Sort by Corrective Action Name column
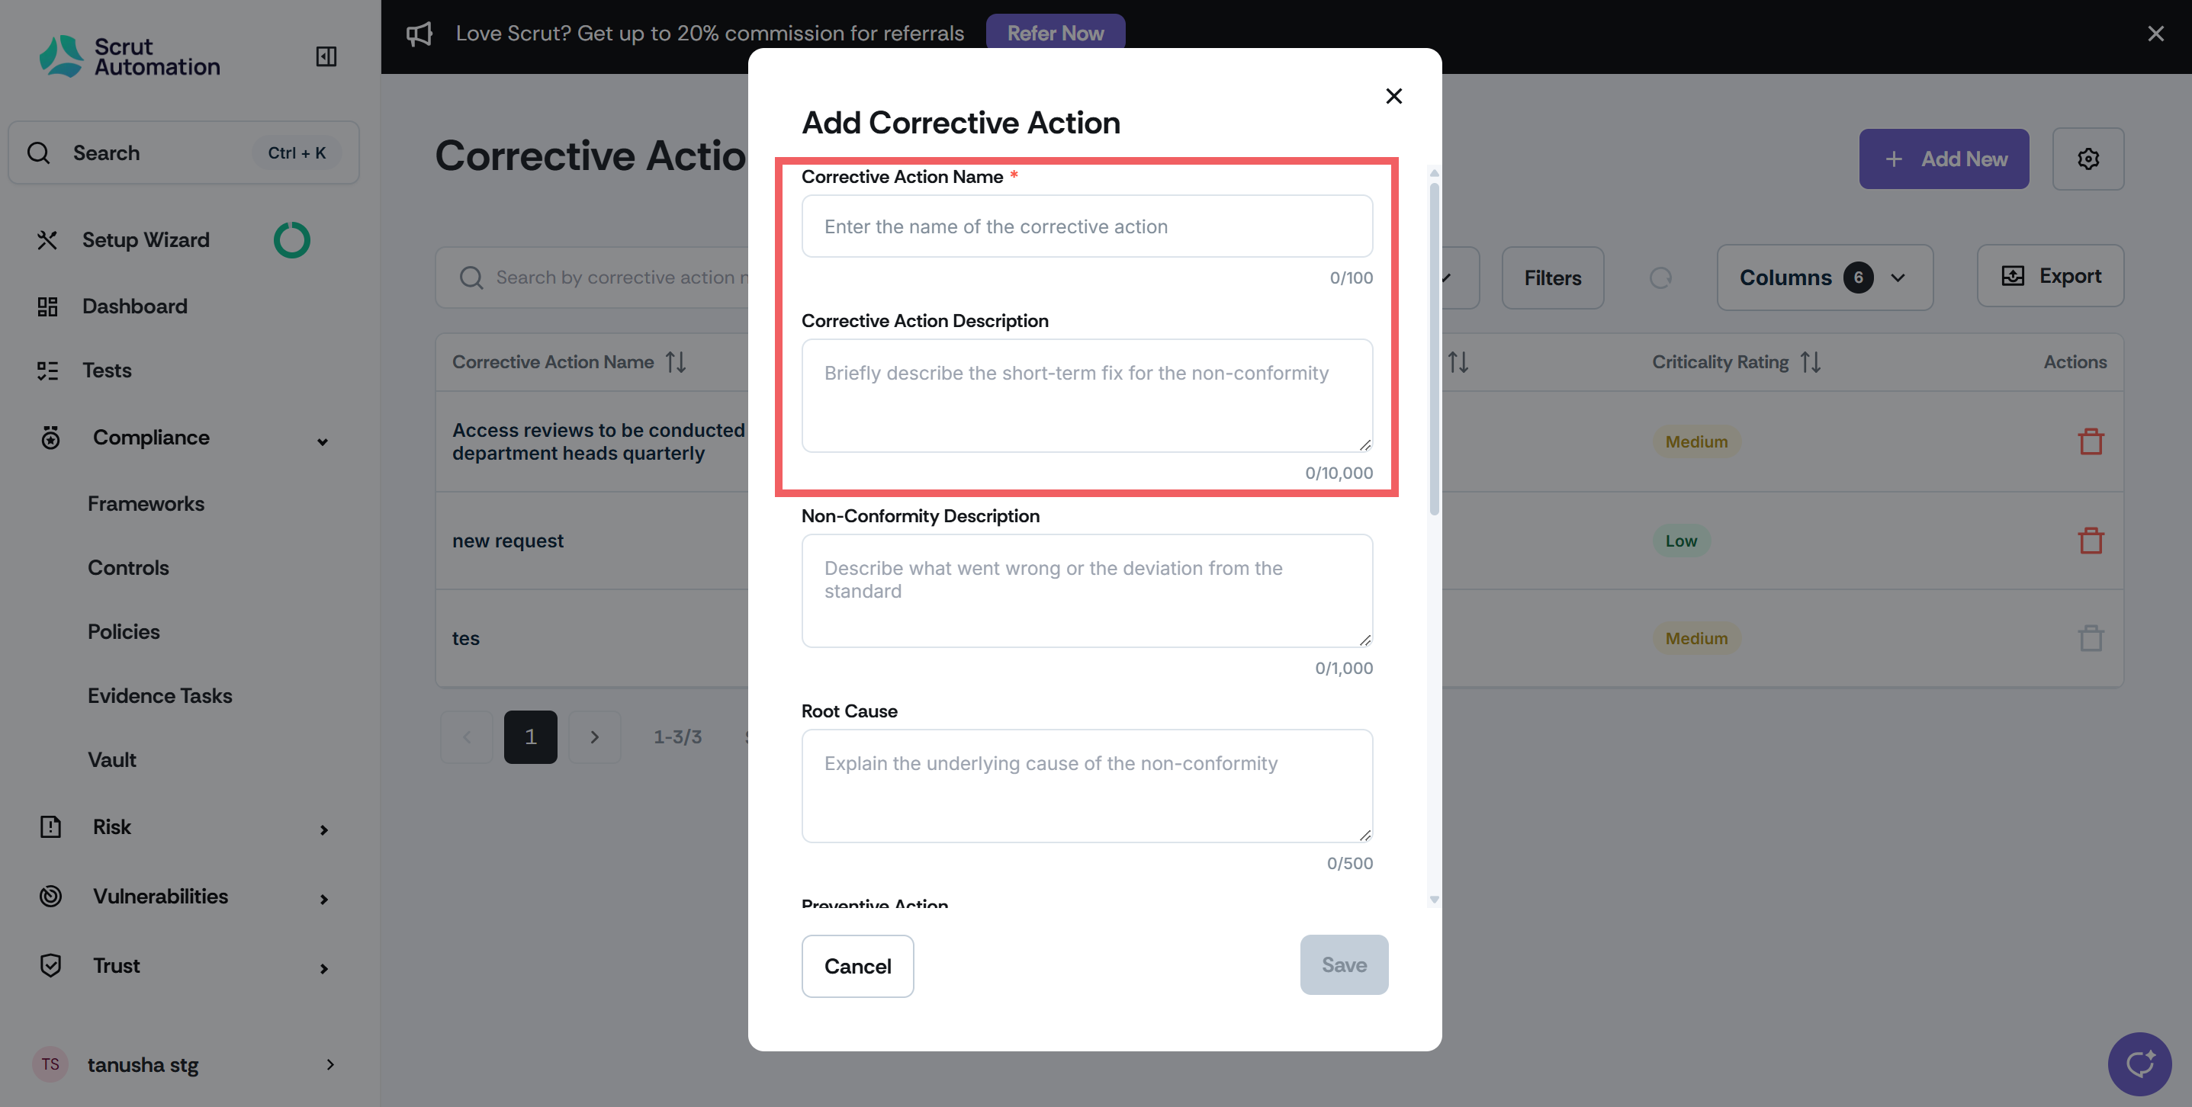Image resolution: width=2192 pixels, height=1107 pixels. tap(676, 362)
